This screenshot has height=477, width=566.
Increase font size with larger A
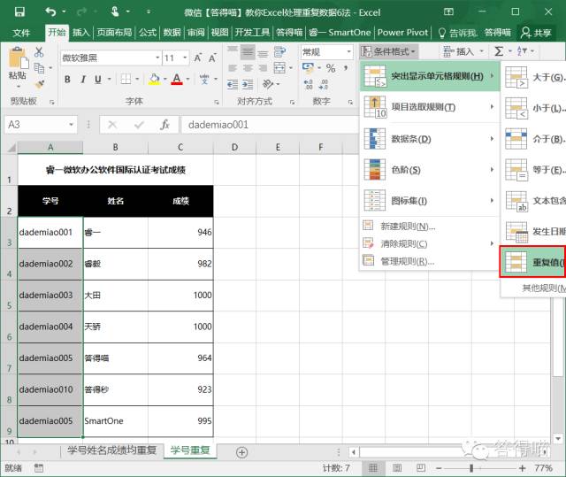pyautogui.click(x=198, y=58)
